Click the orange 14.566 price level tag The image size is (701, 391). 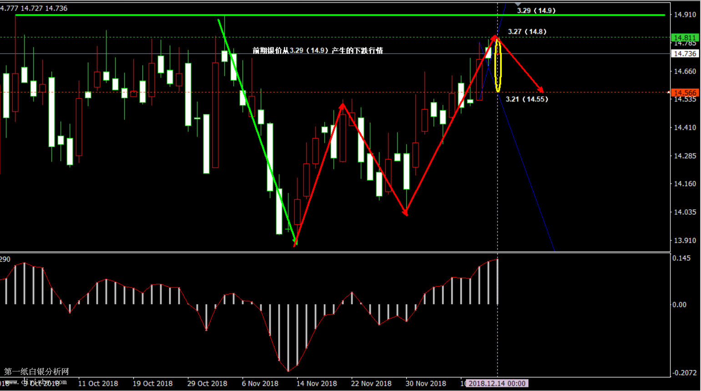click(x=684, y=93)
